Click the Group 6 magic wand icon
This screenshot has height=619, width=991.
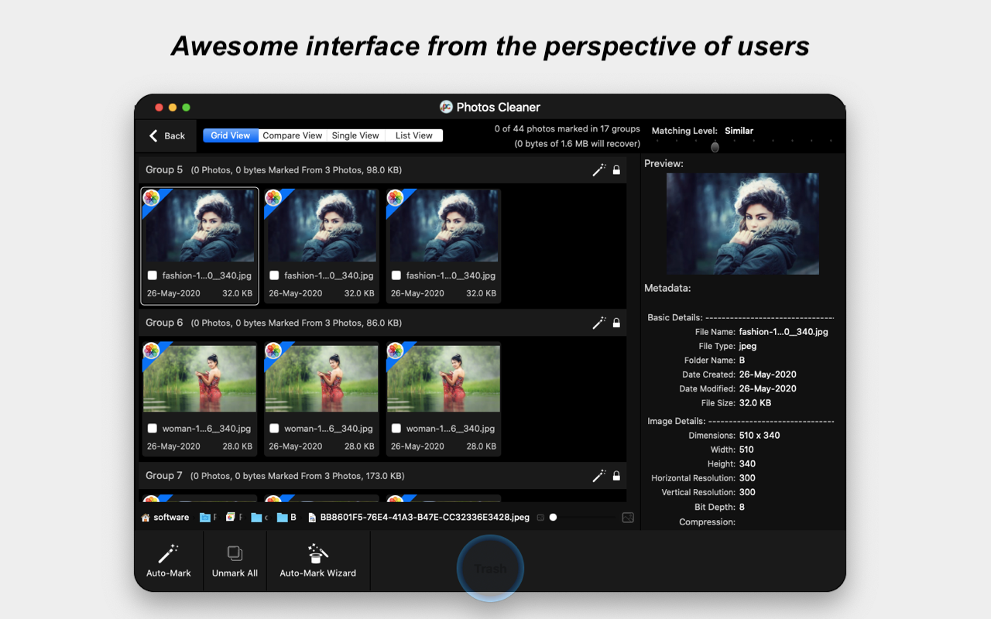(x=598, y=323)
